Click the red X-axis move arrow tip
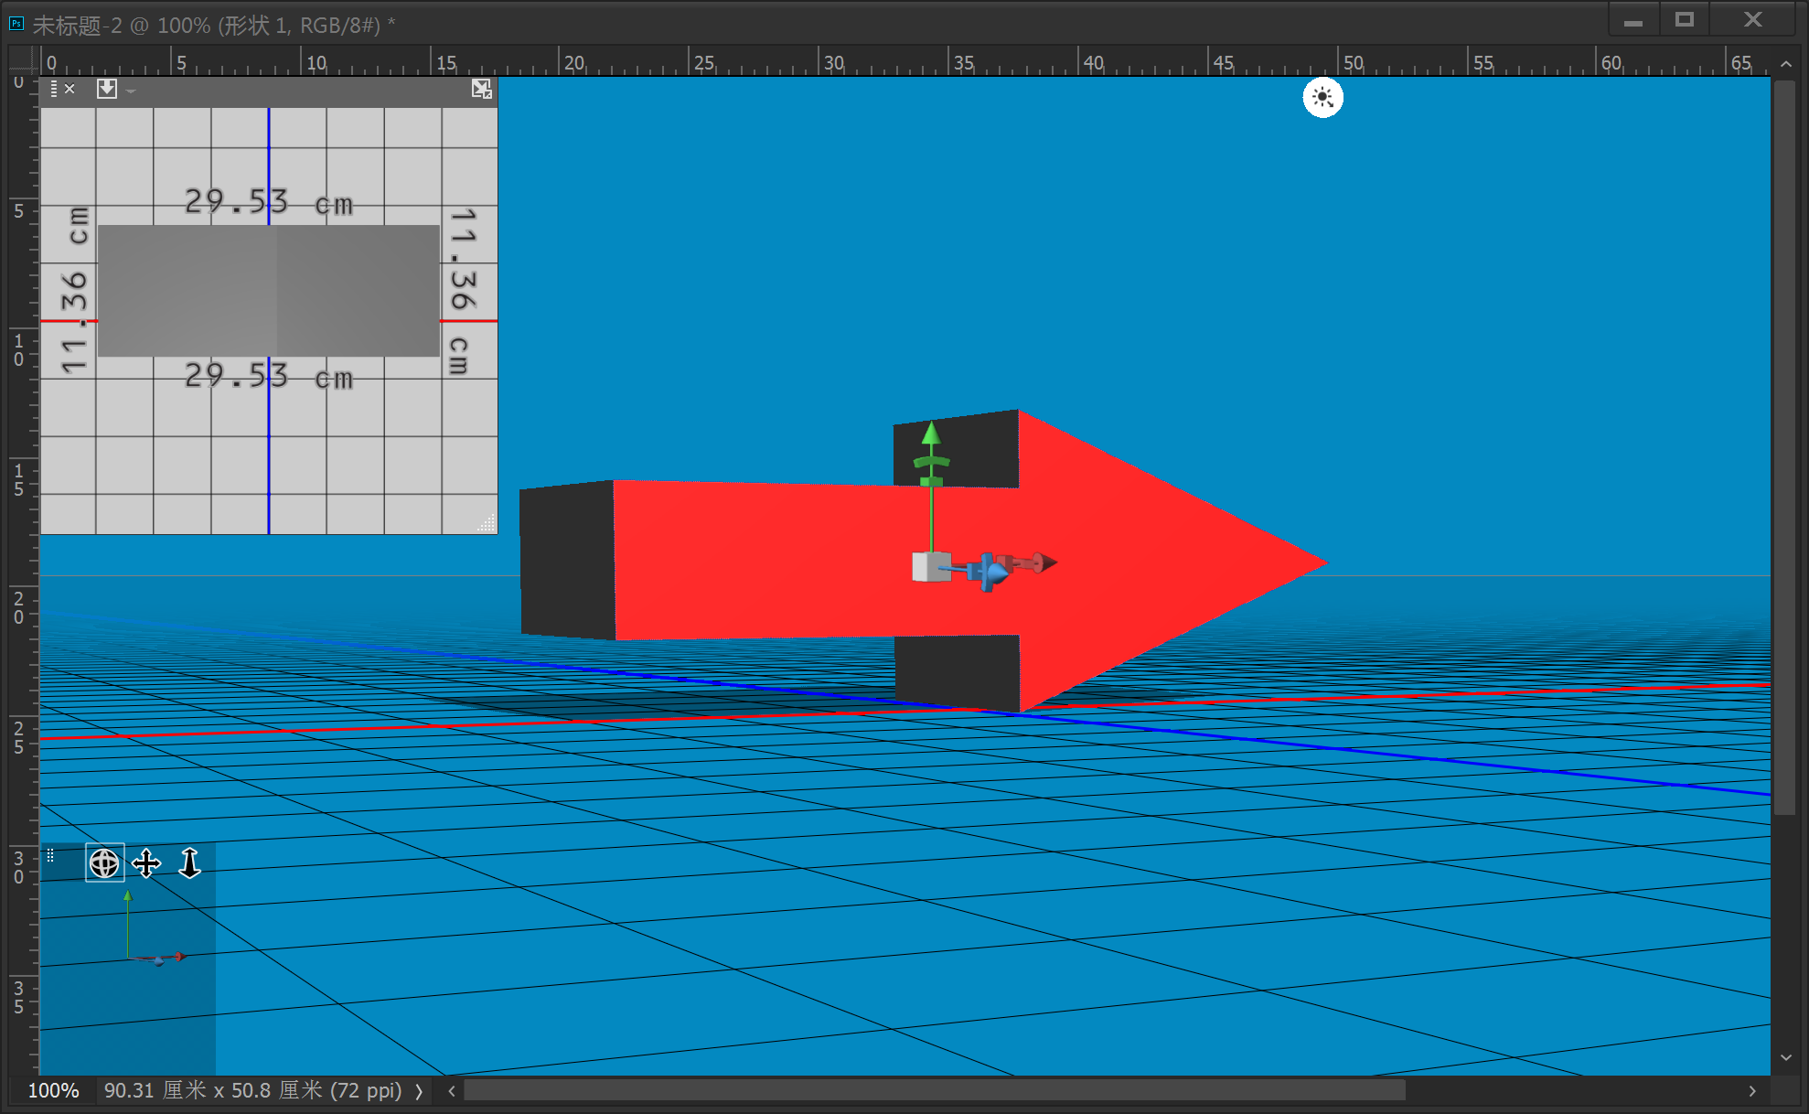This screenshot has height=1114, width=1809. point(1047,562)
